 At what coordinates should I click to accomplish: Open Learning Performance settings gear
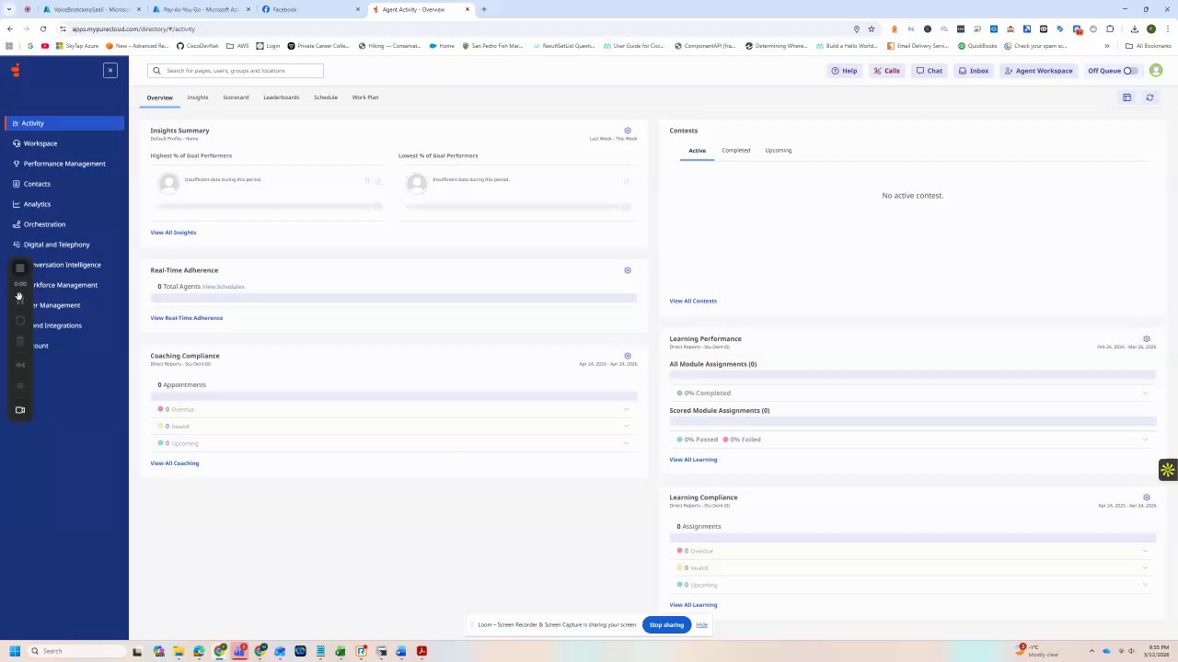click(1147, 339)
